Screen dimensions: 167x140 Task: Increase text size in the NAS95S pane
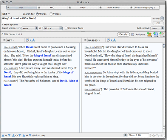click(114, 40)
